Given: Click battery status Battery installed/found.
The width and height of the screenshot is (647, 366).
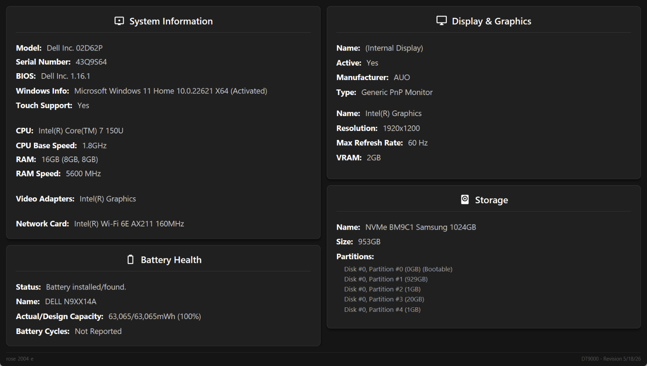Looking at the screenshot, I should (86, 287).
